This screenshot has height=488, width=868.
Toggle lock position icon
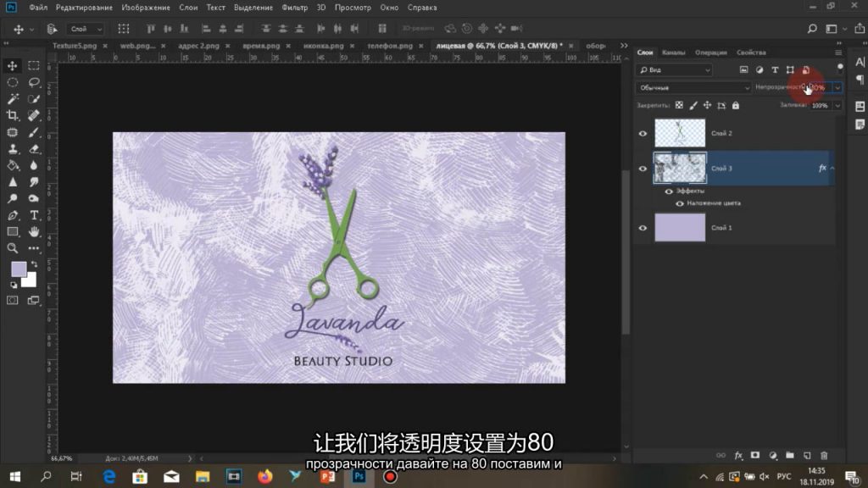tap(707, 105)
